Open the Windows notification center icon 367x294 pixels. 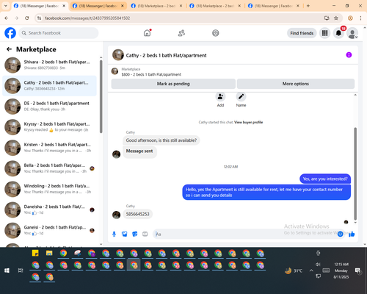[358, 270]
